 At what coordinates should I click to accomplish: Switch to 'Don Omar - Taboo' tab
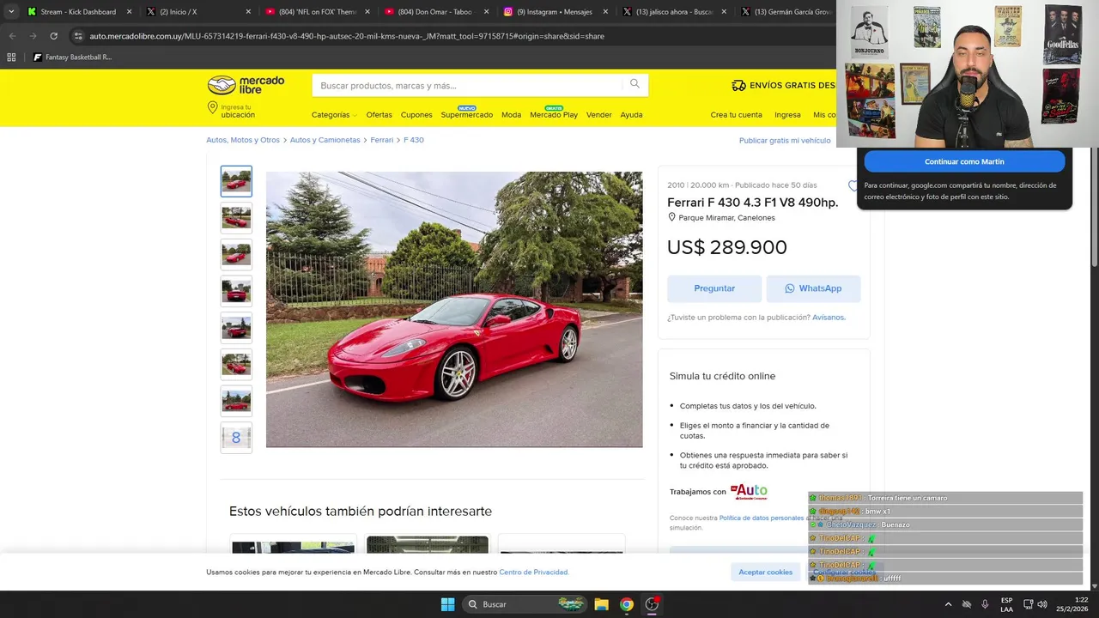(x=435, y=12)
